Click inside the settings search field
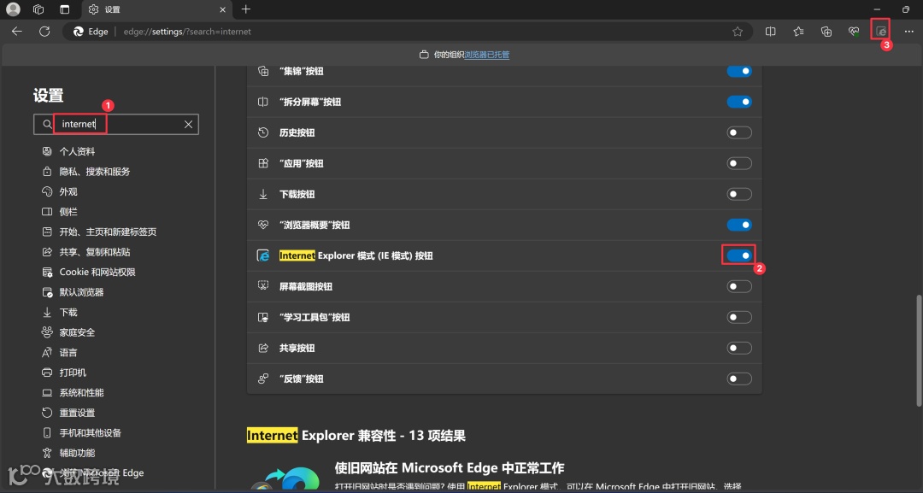The width and height of the screenshot is (923, 493). point(118,124)
